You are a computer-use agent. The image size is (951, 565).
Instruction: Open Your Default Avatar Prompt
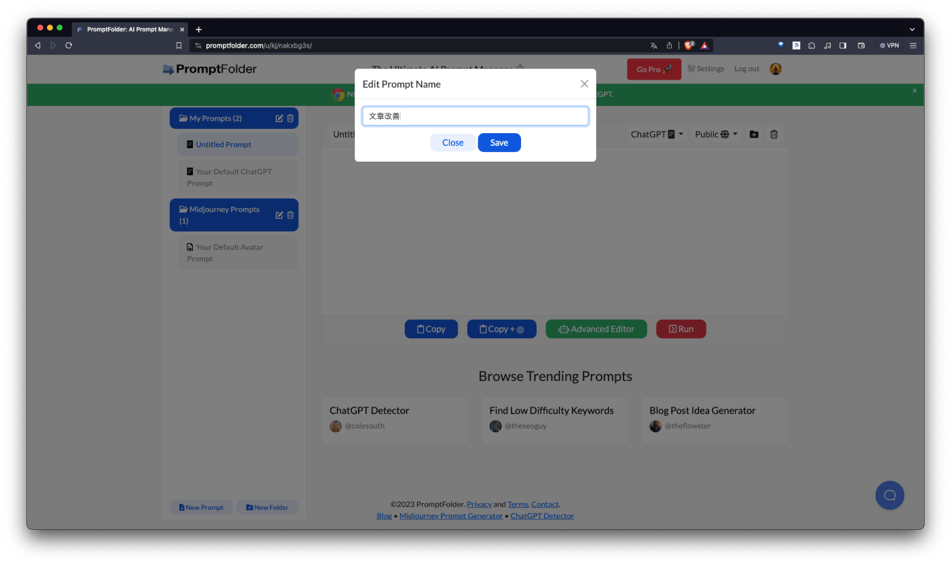click(238, 253)
